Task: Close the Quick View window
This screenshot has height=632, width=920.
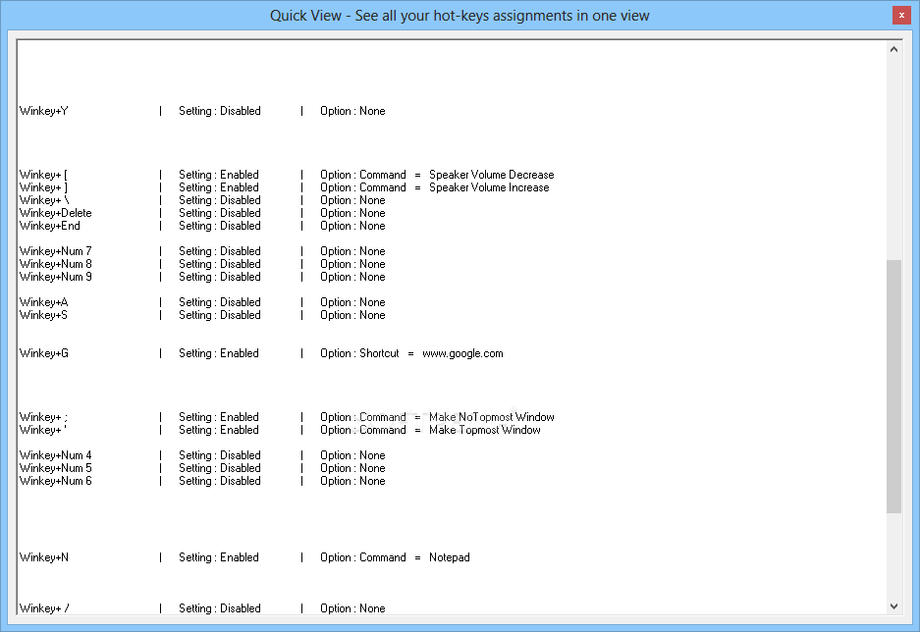Action: (x=901, y=16)
